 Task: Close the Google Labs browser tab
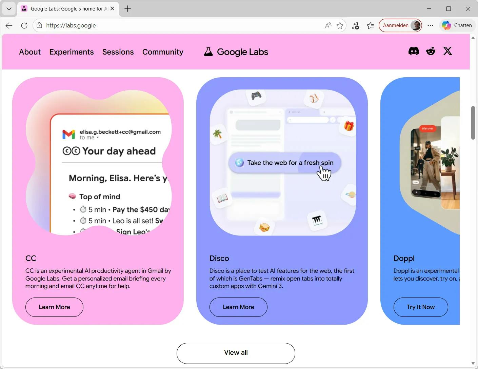click(112, 8)
